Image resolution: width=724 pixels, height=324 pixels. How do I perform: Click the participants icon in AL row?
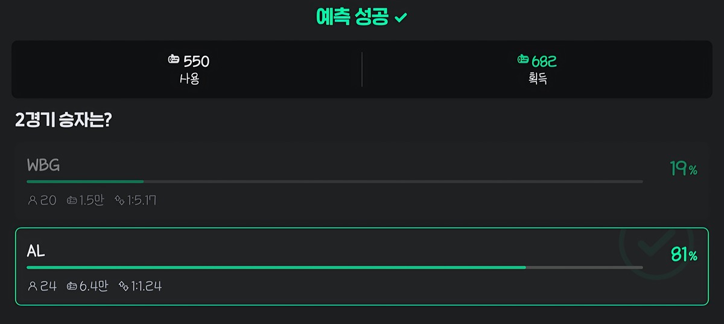point(33,286)
